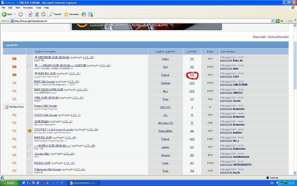The image size is (297, 186).
Task: Open HONDA CLUB GEORGIA topic
Action: [53, 146]
